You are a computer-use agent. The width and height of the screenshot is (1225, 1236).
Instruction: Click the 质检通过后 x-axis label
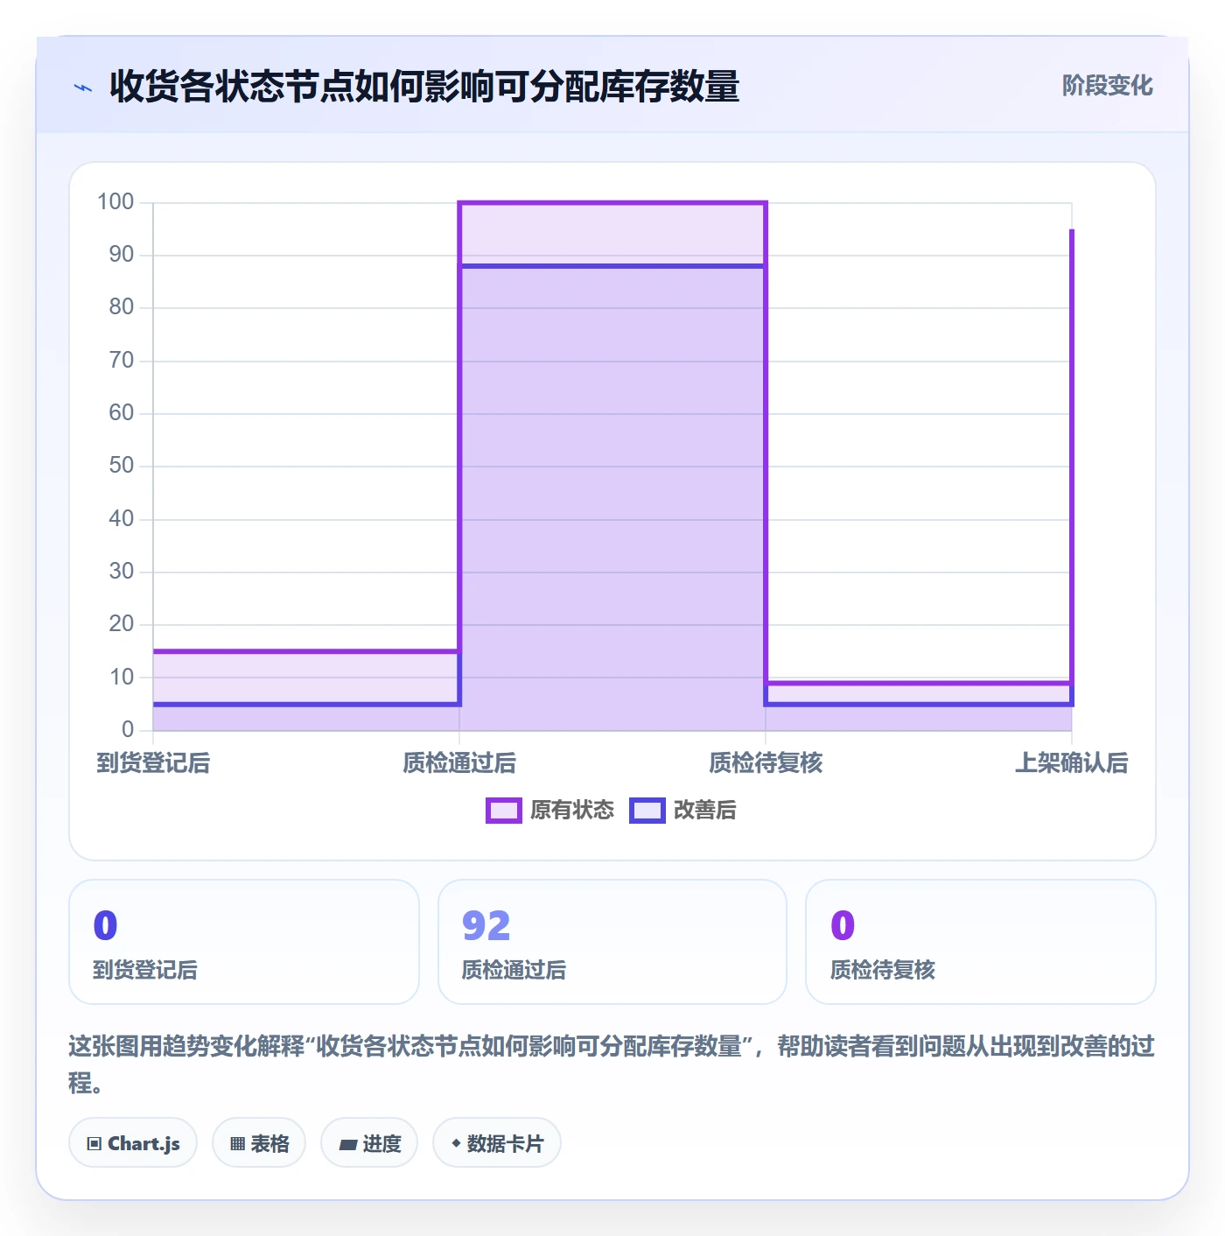click(459, 762)
